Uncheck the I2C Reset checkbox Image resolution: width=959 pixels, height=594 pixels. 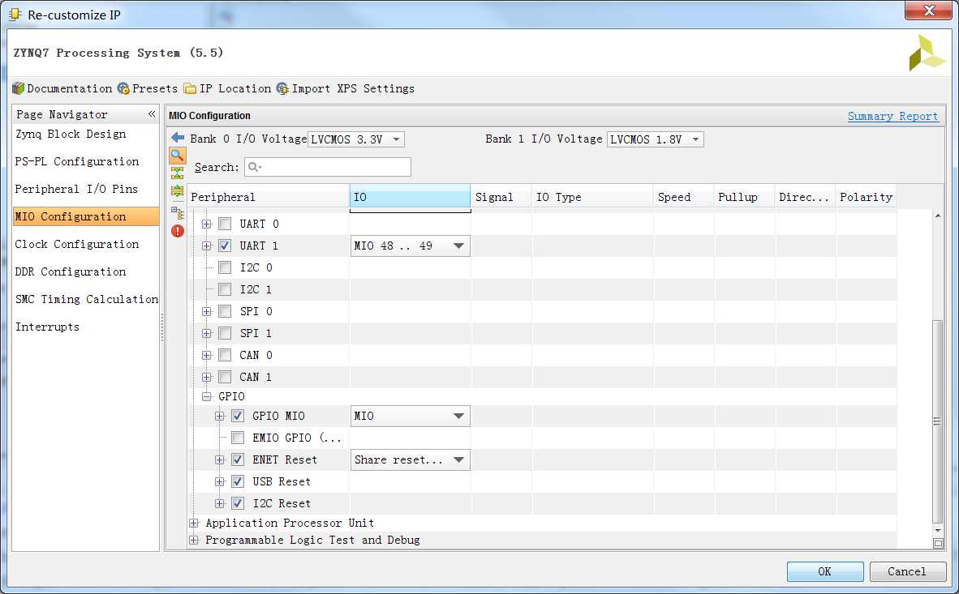pyautogui.click(x=237, y=503)
